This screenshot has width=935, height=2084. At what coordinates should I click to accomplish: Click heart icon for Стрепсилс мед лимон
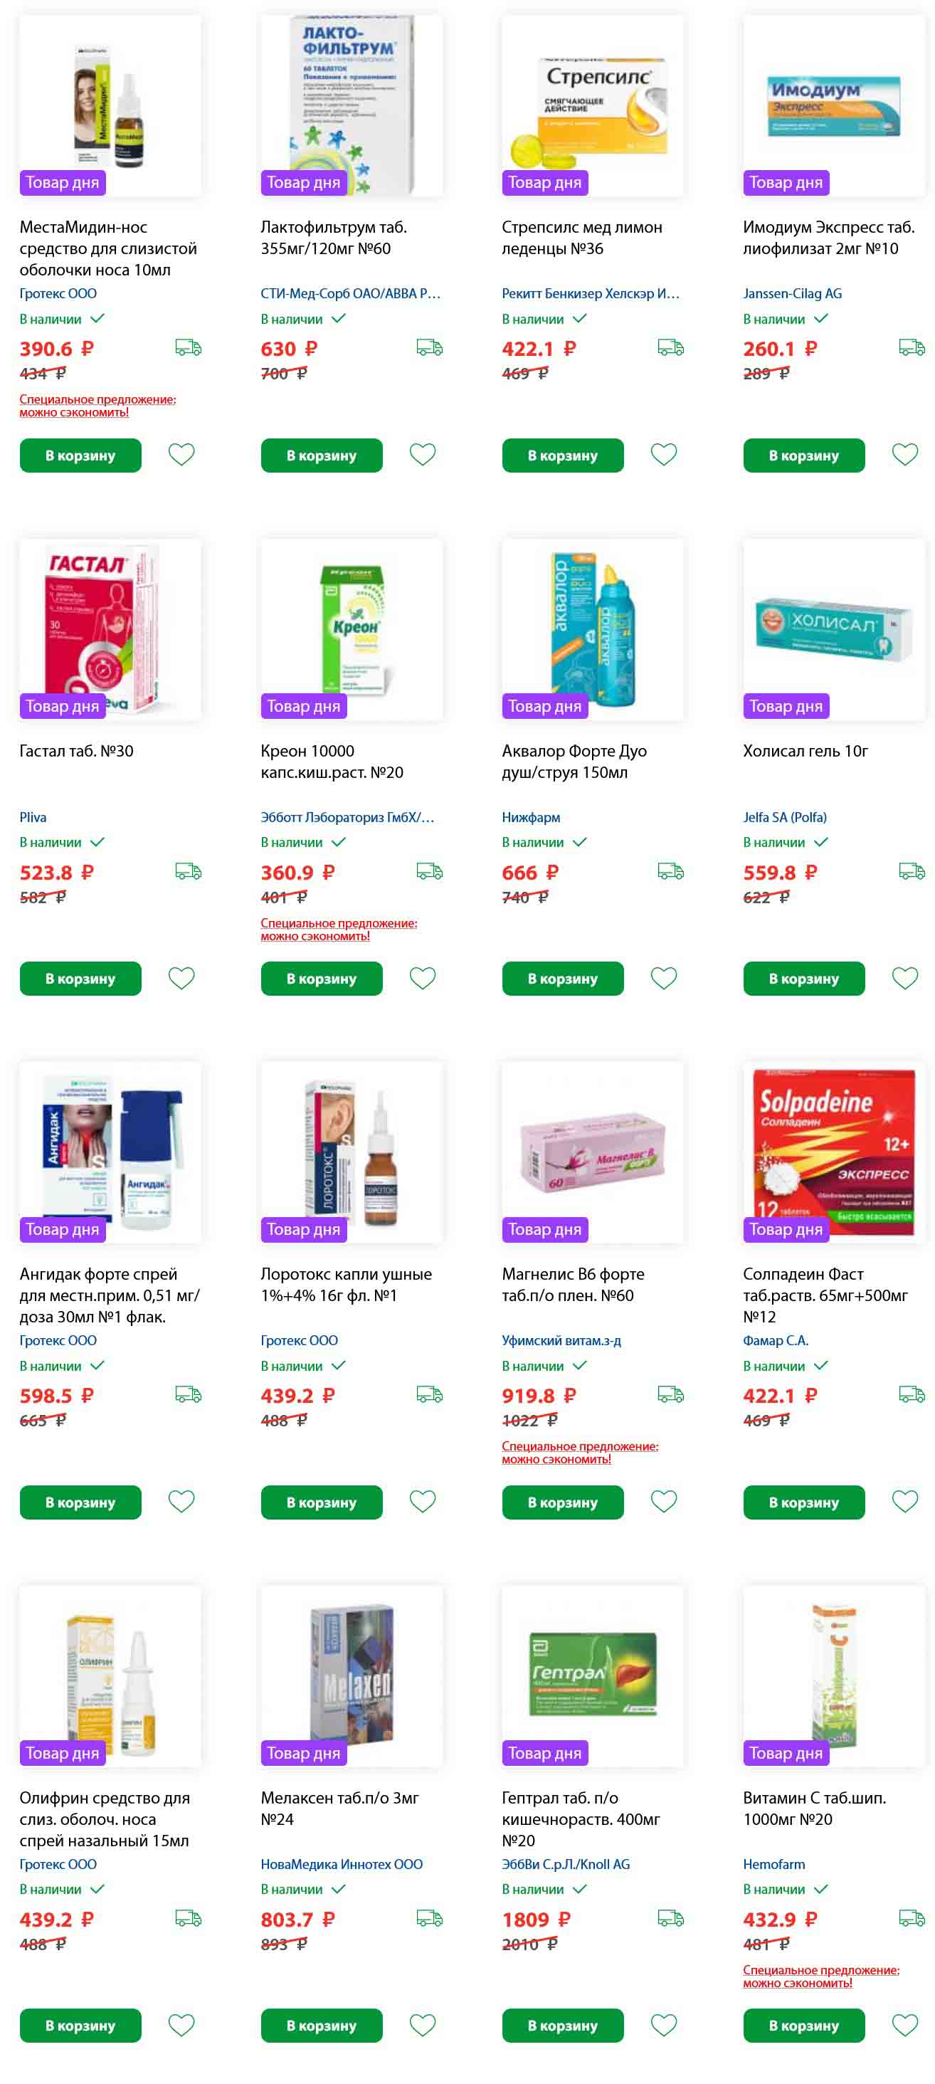(663, 455)
